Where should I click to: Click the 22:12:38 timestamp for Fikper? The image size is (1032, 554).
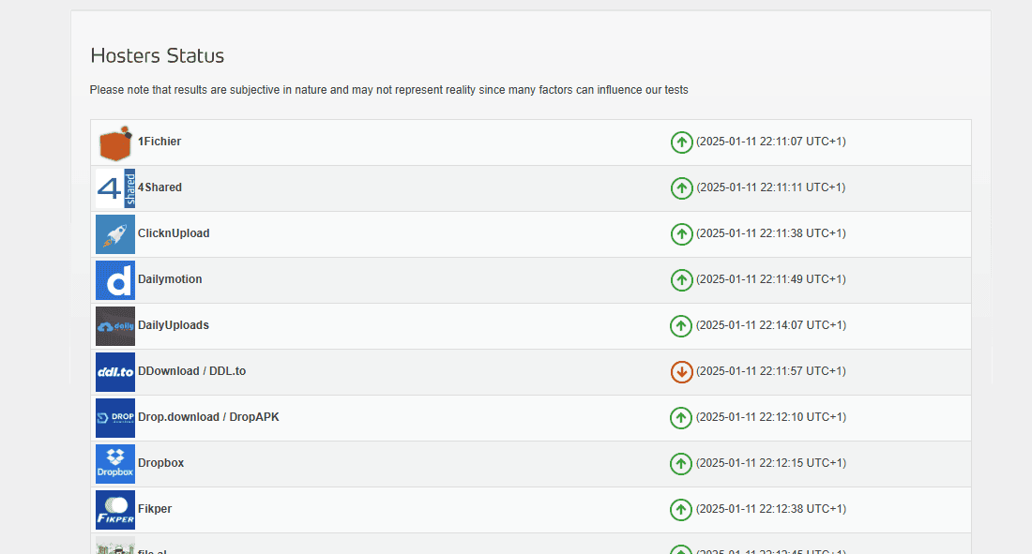[x=771, y=509]
